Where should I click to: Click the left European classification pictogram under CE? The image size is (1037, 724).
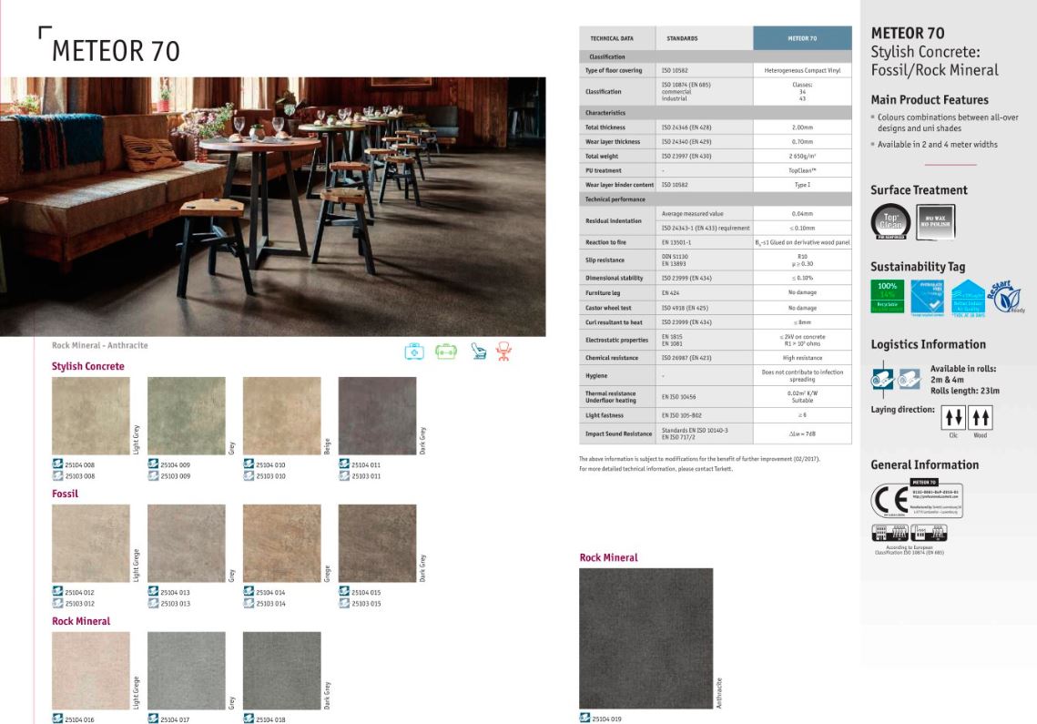(890, 533)
